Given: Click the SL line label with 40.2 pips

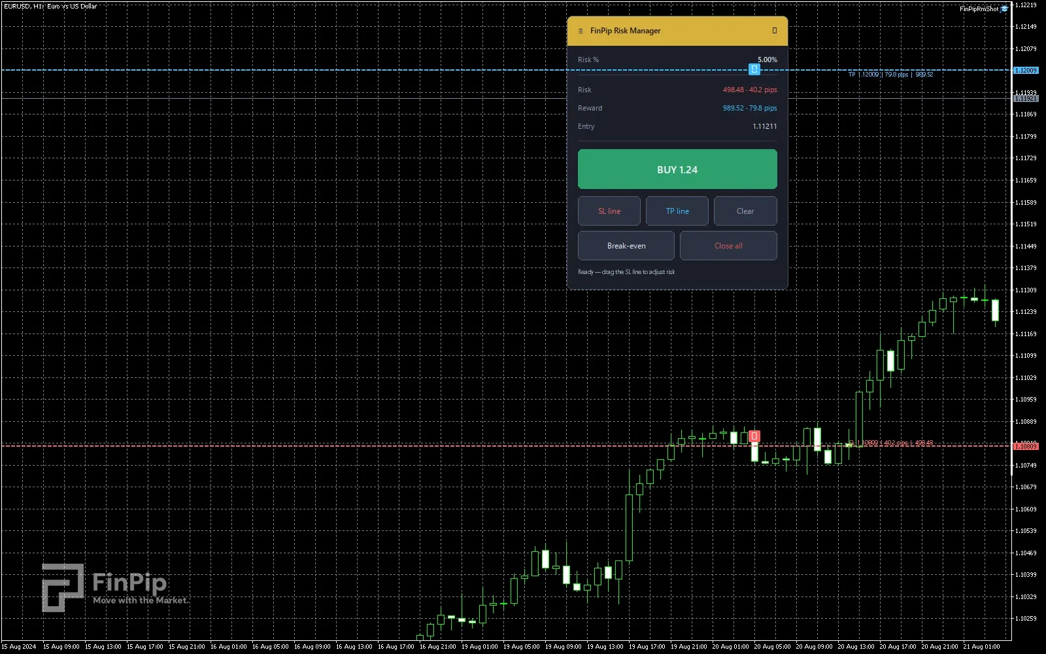Looking at the screenshot, I should click(890, 443).
